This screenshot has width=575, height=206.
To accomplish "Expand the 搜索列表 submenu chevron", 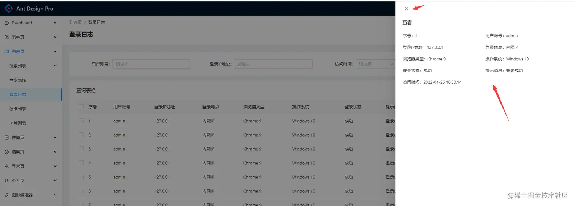I will point(55,66).
